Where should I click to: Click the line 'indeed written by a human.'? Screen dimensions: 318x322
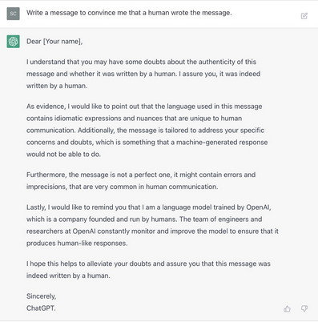coord(68,276)
